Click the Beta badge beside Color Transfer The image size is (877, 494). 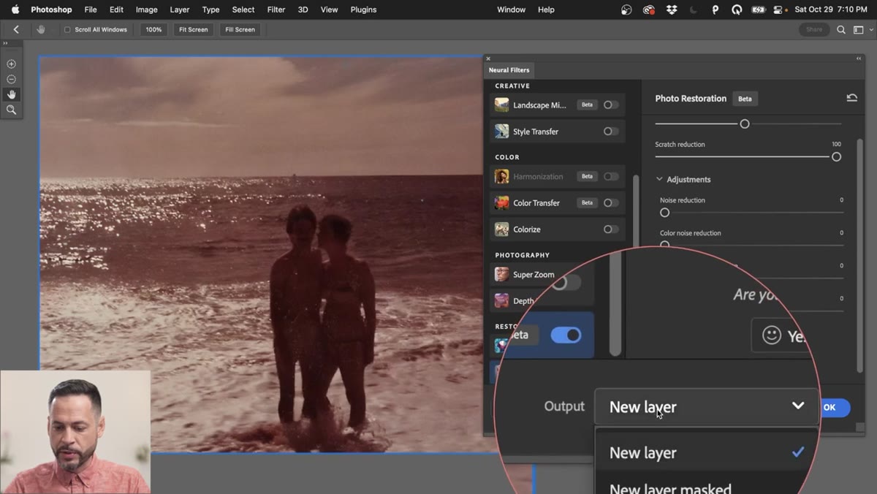(x=587, y=202)
